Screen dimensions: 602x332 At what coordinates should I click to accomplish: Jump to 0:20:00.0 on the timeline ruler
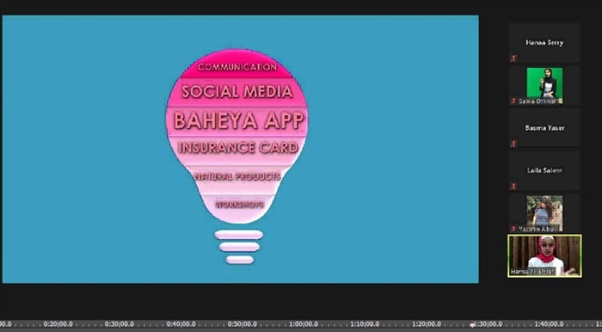[x=58, y=324]
